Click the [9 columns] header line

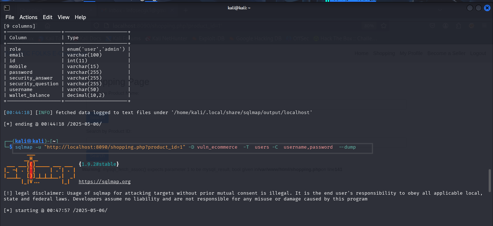point(19,26)
